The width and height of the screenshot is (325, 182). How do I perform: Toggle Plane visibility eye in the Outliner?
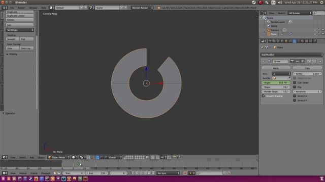[315, 34]
